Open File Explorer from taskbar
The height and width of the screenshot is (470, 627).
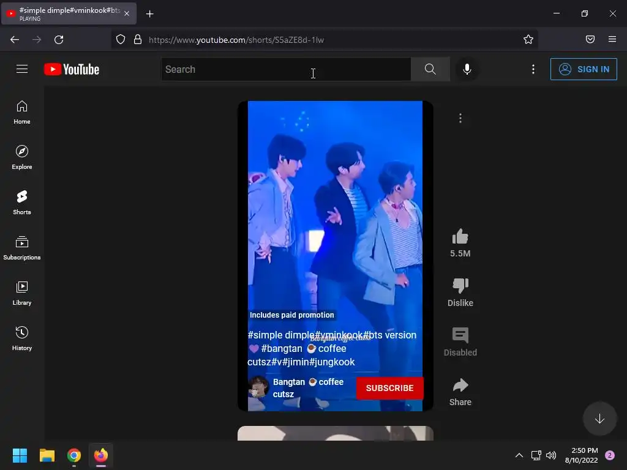(47, 455)
